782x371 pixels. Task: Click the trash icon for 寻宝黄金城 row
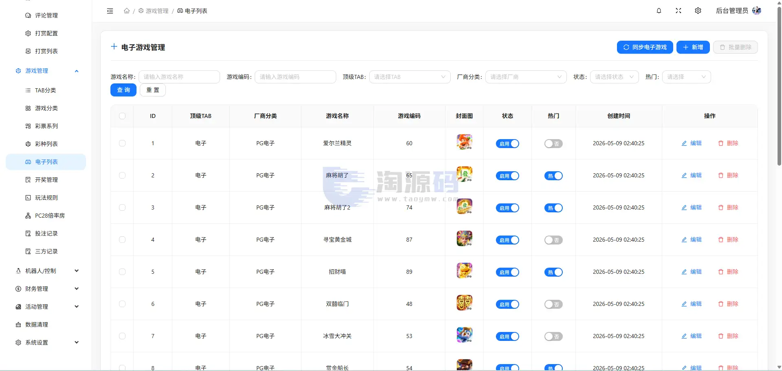pos(721,240)
